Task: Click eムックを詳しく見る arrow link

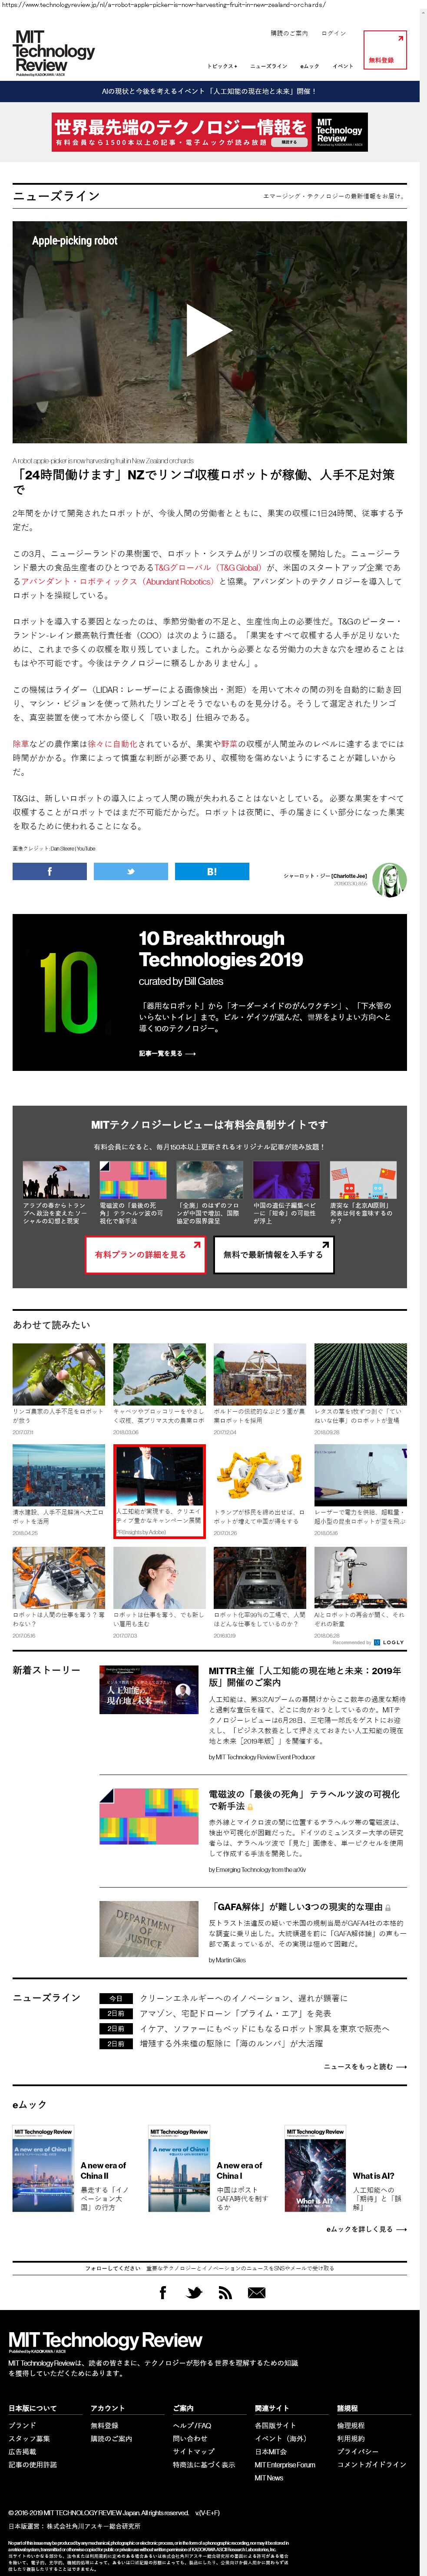Action: (366, 2229)
